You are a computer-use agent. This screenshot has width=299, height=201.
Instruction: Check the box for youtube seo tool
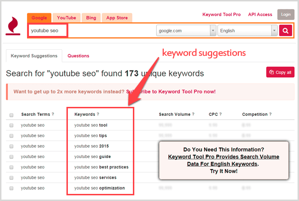[11, 125]
